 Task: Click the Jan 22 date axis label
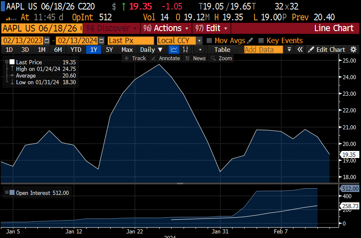coord(135,231)
